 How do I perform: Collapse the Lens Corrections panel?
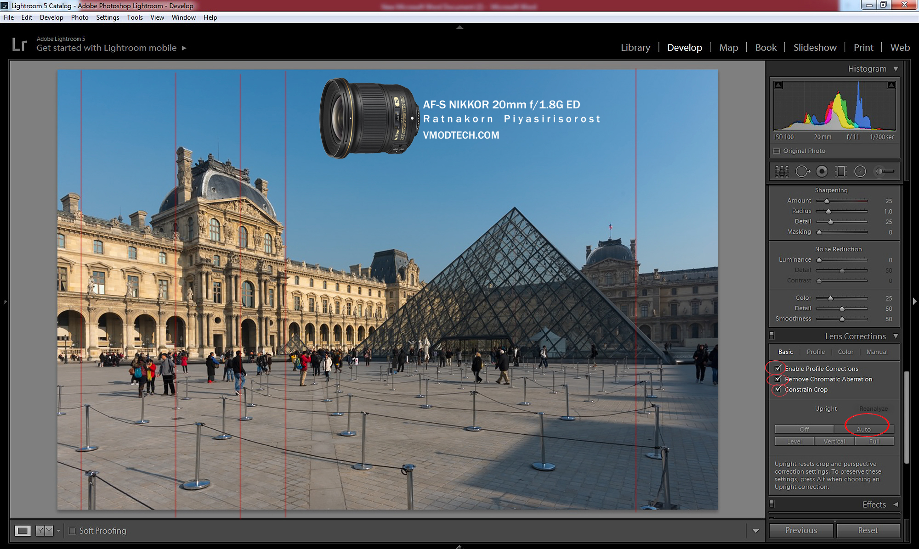pos(896,336)
